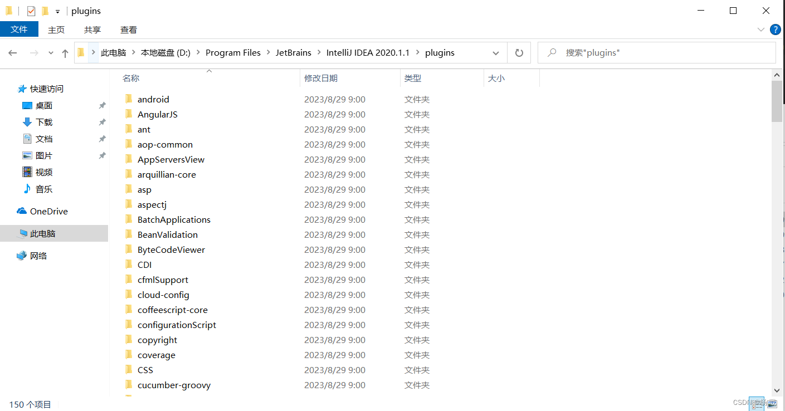Select the copyright folder name
Viewport: 785px width, 411px height.
pos(157,340)
